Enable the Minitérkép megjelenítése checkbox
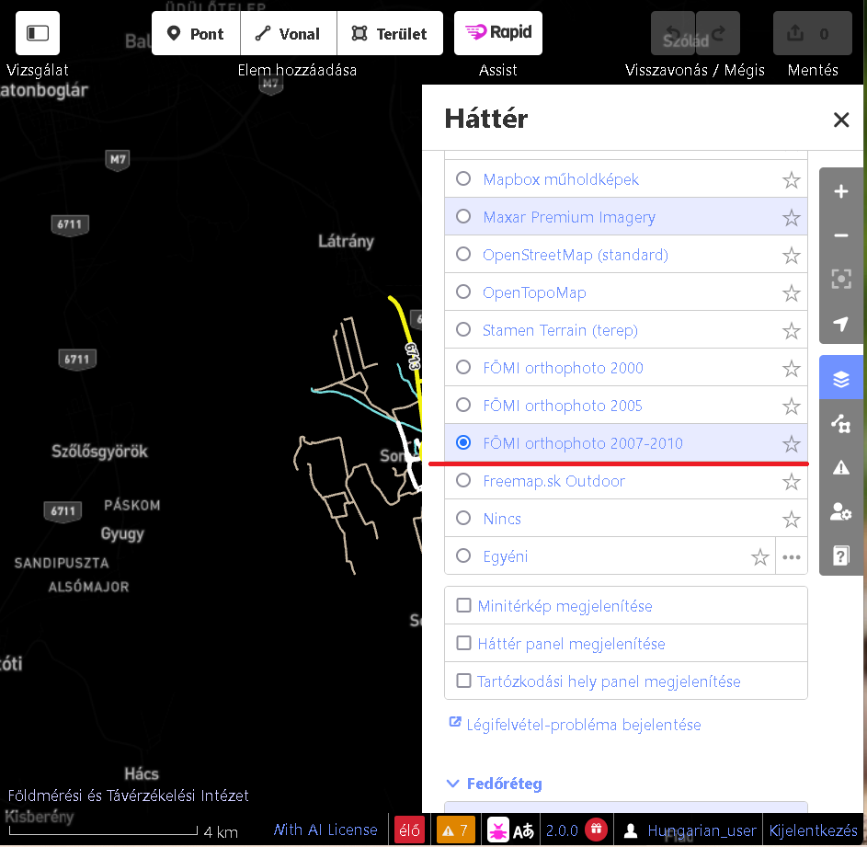Viewport: 867px width, 847px height. tap(463, 605)
